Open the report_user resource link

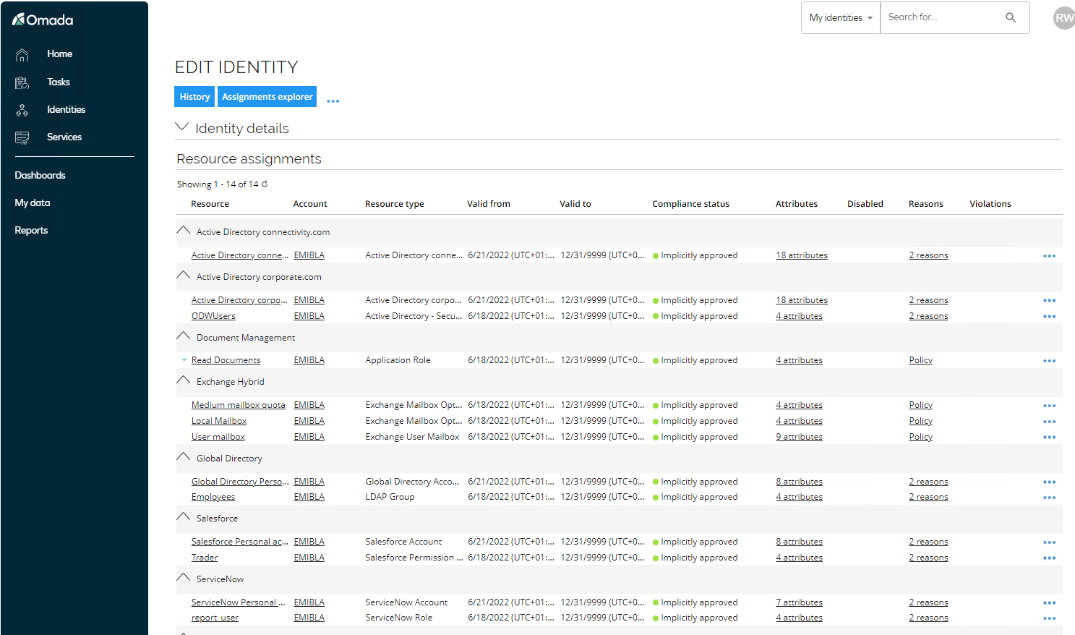(215, 618)
